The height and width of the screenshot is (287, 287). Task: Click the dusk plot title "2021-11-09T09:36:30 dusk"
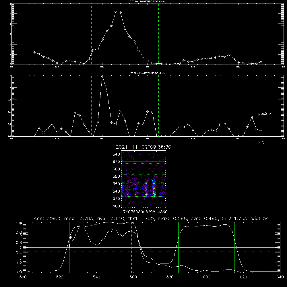pos(148,73)
